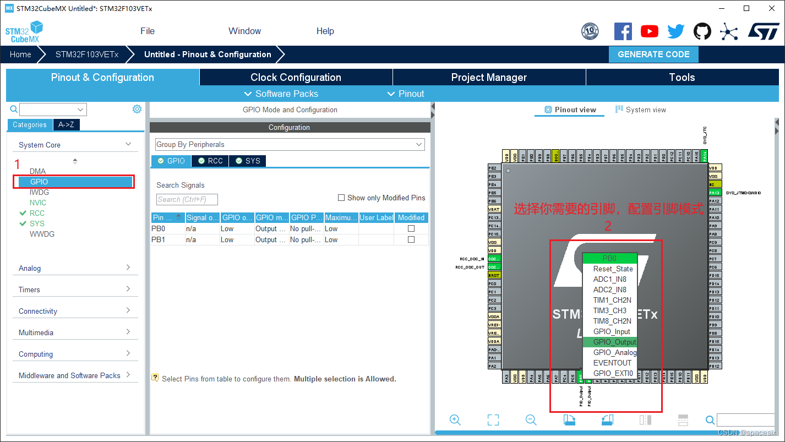Open the ST community network icon
Screen dimensions: 785x442
(729, 31)
